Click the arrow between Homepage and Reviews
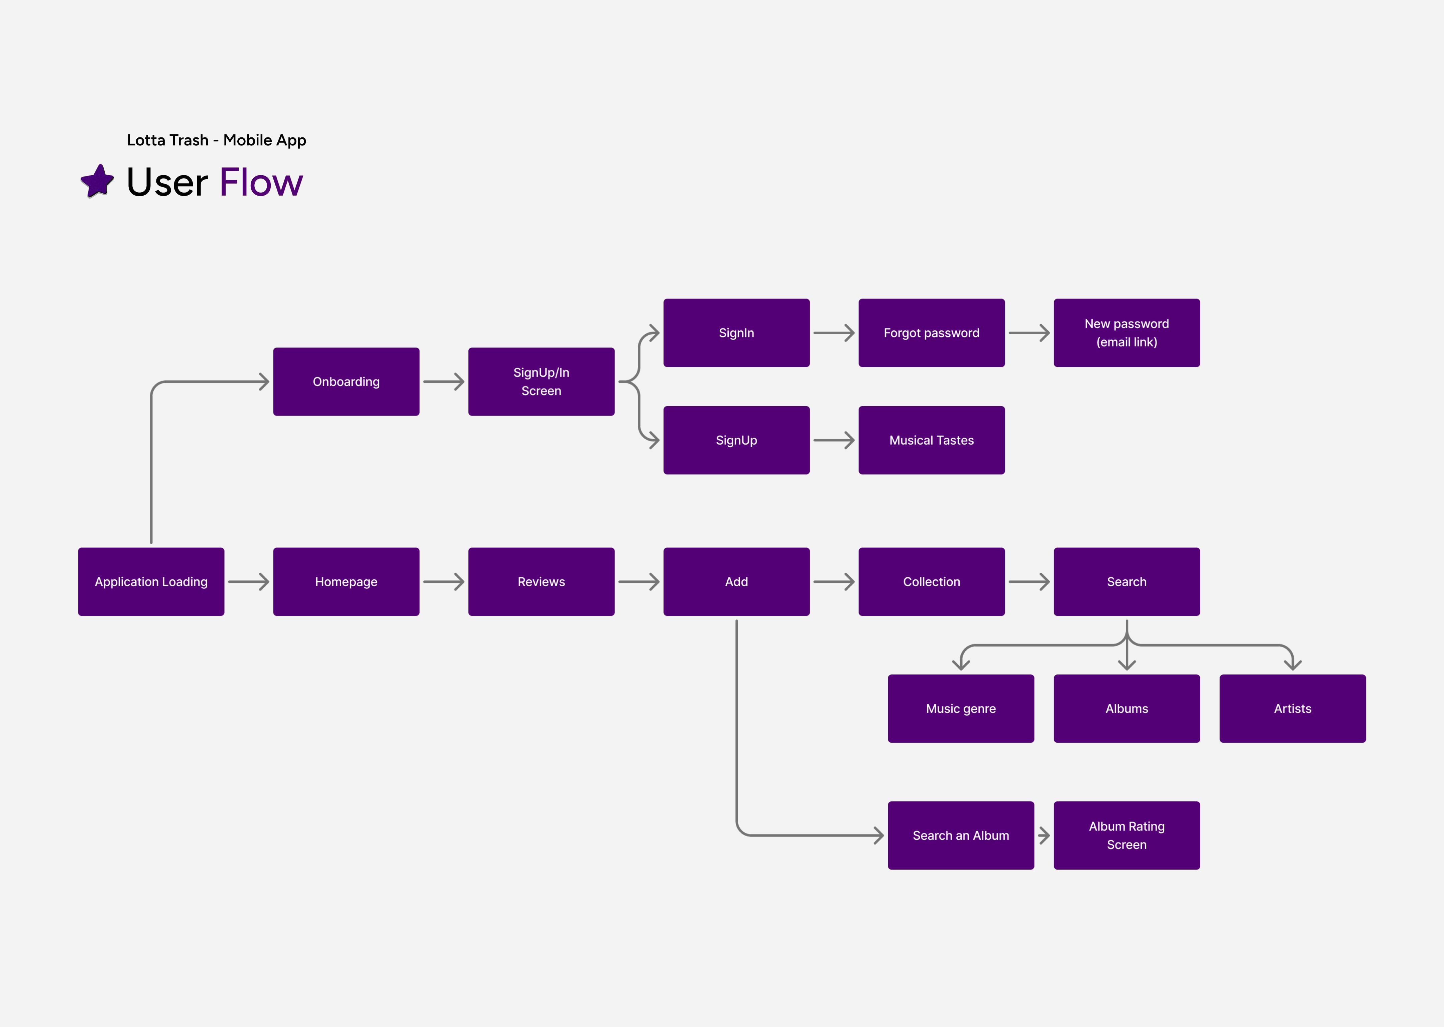This screenshot has width=1444, height=1027. click(x=444, y=582)
